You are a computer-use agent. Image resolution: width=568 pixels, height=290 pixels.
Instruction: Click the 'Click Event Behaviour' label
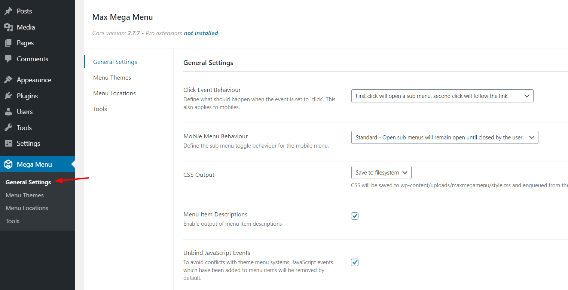(x=212, y=90)
